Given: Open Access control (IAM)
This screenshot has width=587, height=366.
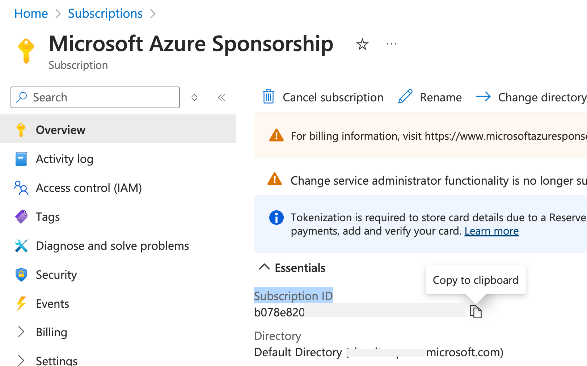Looking at the screenshot, I should point(89,188).
